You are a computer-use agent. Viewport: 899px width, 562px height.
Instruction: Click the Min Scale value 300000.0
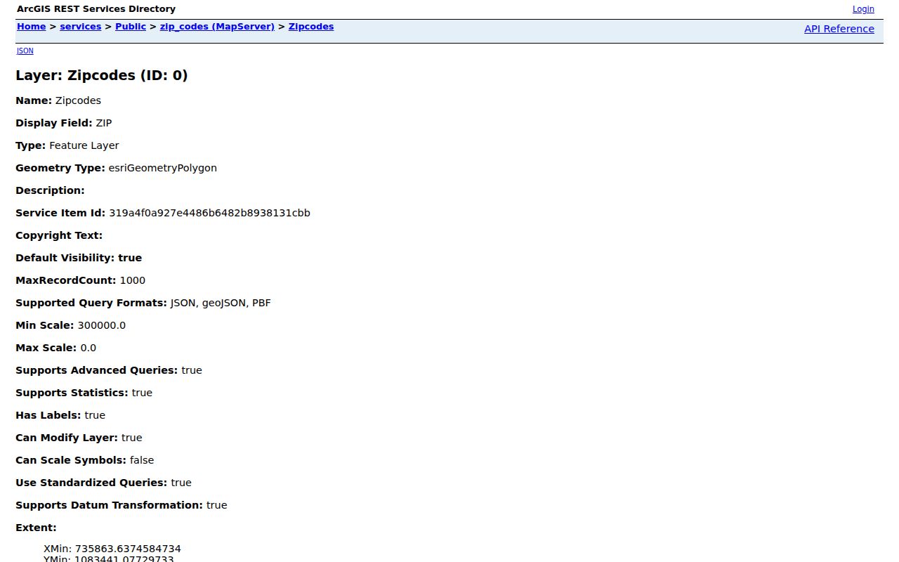pyautogui.click(x=102, y=325)
